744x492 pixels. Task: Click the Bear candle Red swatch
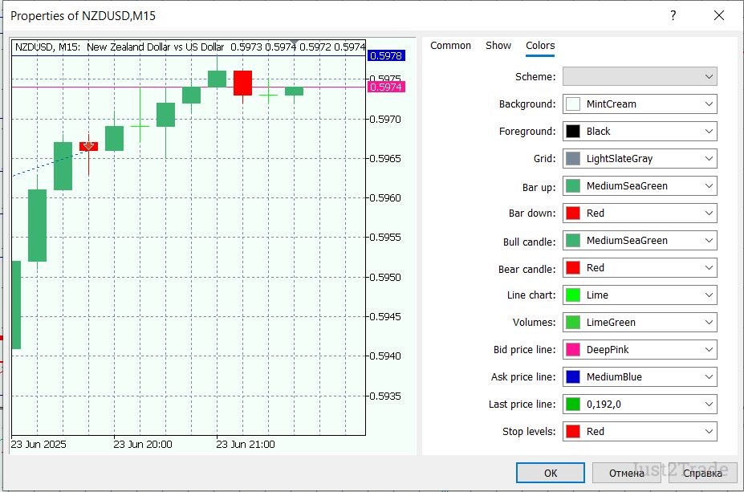573,268
